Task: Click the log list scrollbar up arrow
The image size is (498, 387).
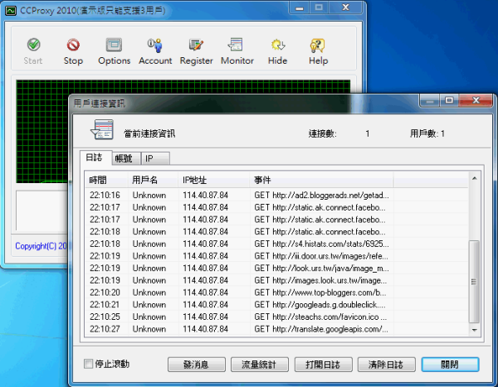Action: [474, 179]
